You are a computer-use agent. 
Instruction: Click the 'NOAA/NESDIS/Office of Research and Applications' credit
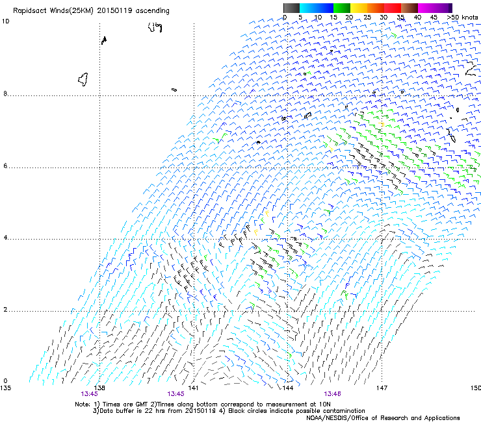click(x=383, y=417)
